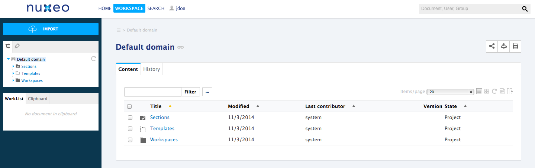Viewport: 535px width, 168px height.
Task: Open the HOME menu item
Action: 105,9
